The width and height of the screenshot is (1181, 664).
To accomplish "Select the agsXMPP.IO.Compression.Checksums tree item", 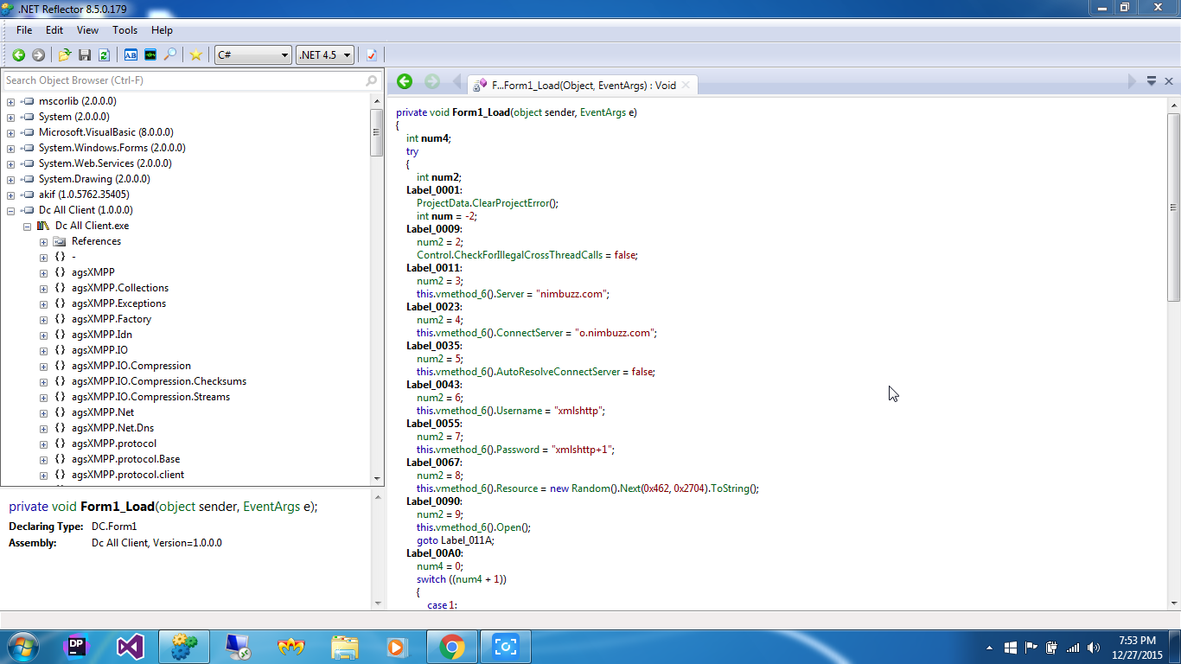I will click(x=159, y=381).
